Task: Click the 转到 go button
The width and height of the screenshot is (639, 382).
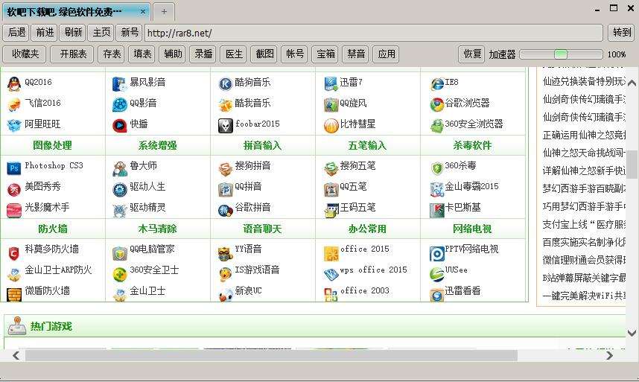Action: 621,33
